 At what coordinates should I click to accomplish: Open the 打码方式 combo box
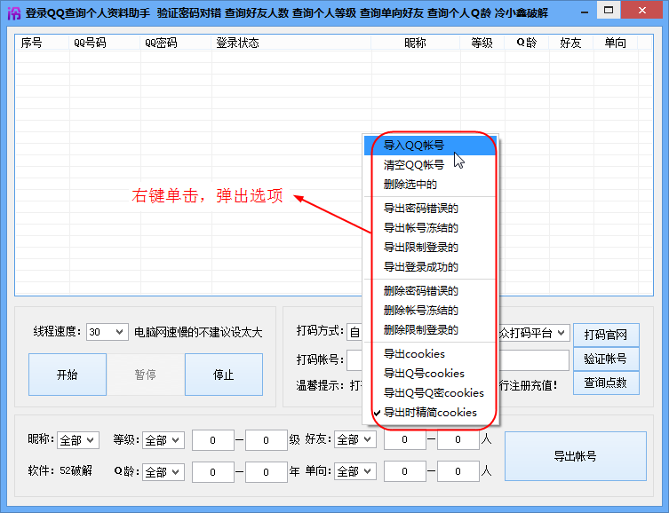pyautogui.click(x=354, y=332)
